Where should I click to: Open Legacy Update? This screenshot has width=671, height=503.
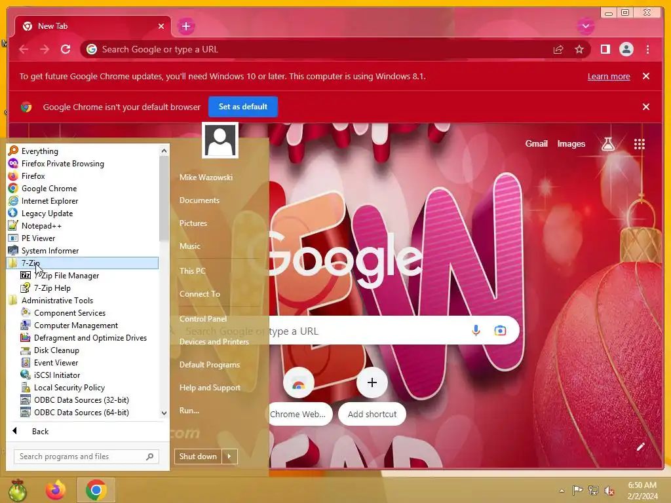pyautogui.click(x=83, y=213)
